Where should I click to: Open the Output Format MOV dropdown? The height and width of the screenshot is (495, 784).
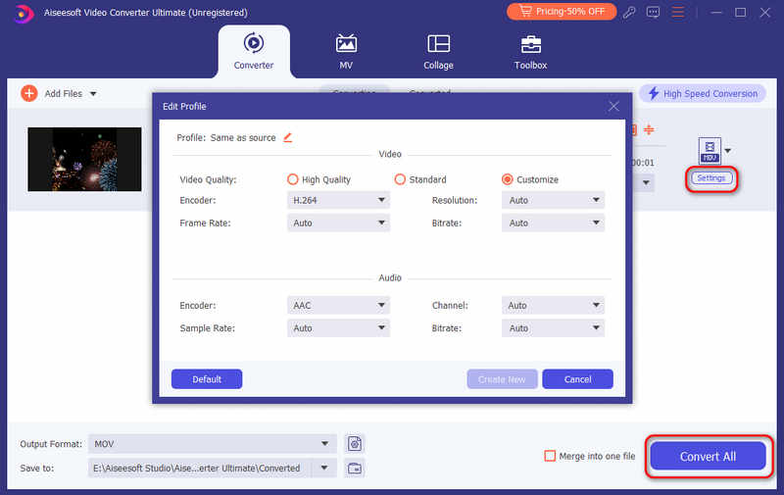coord(212,443)
